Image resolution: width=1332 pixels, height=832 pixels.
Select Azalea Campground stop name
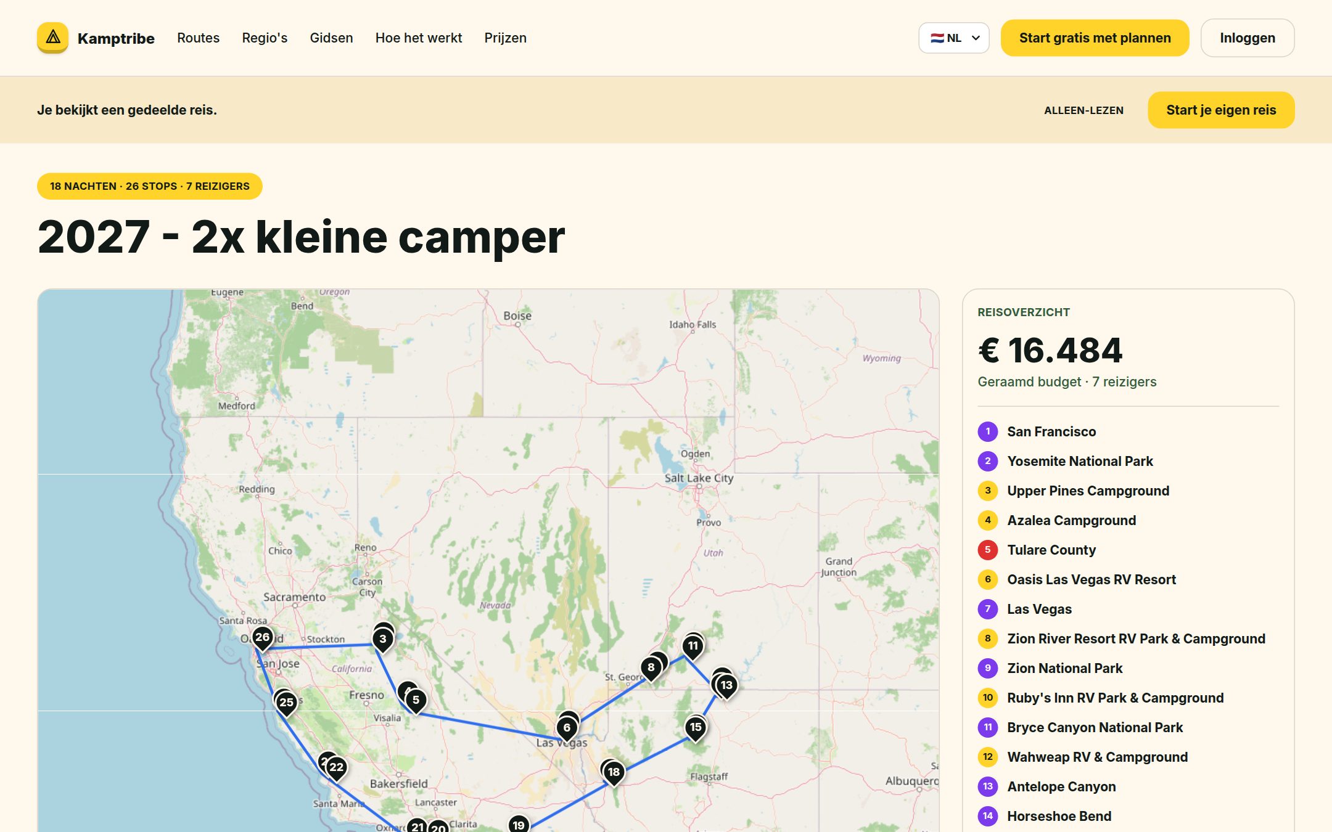tap(1071, 520)
